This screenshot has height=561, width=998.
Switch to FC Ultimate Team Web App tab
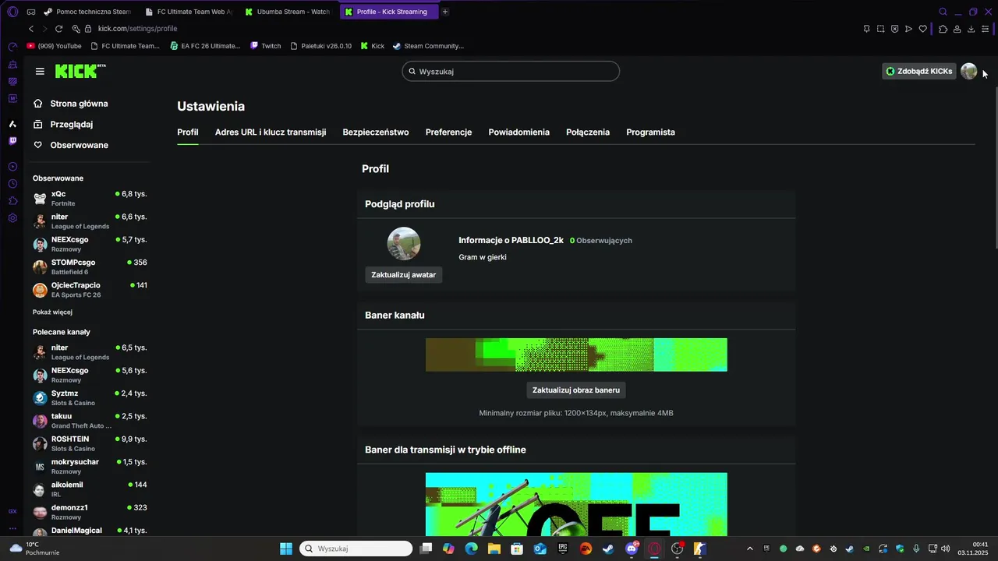pos(188,12)
